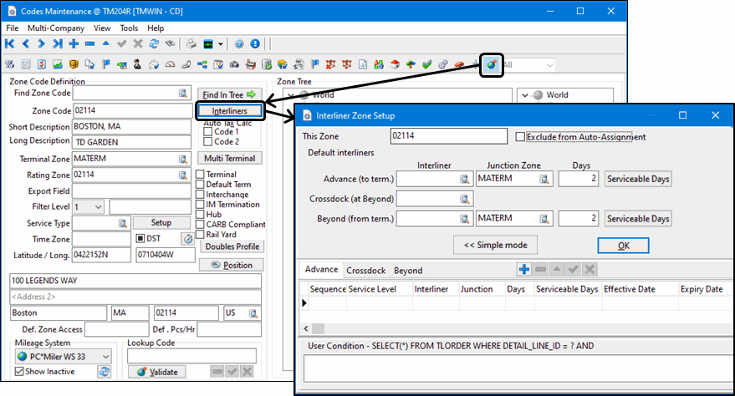The width and height of the screenshot is (735, 396).
Task: Open the Multi-Company menu
Action: click(57, 28)
